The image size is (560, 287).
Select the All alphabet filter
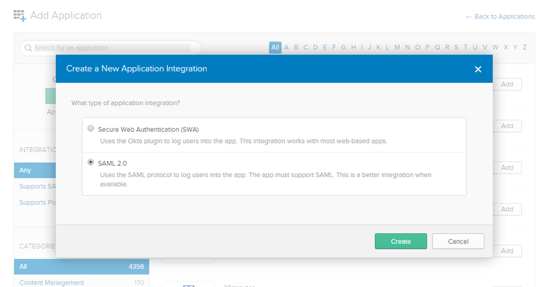(x=275, y=47)
